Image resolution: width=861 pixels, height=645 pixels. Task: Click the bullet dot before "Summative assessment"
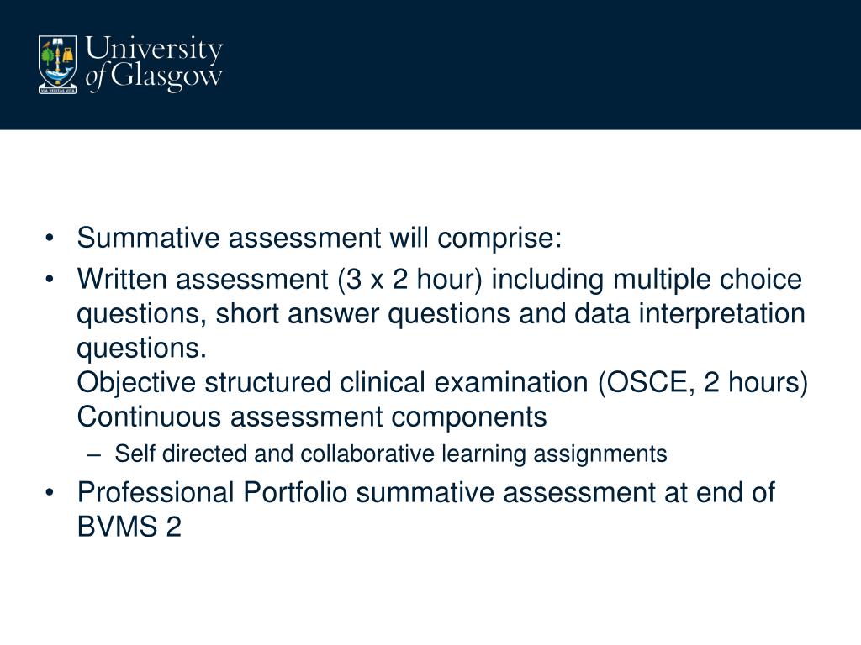[53, 239]
